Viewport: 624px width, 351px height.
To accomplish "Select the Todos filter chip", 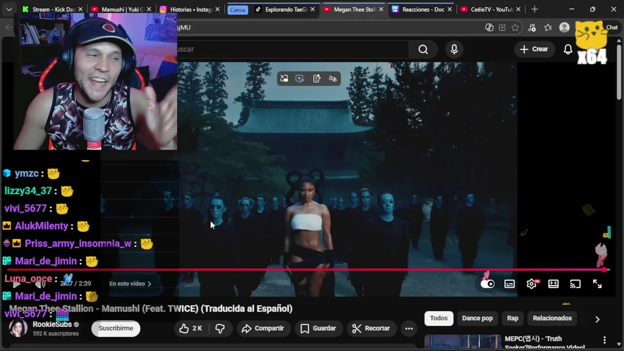I will coord(439,318).
